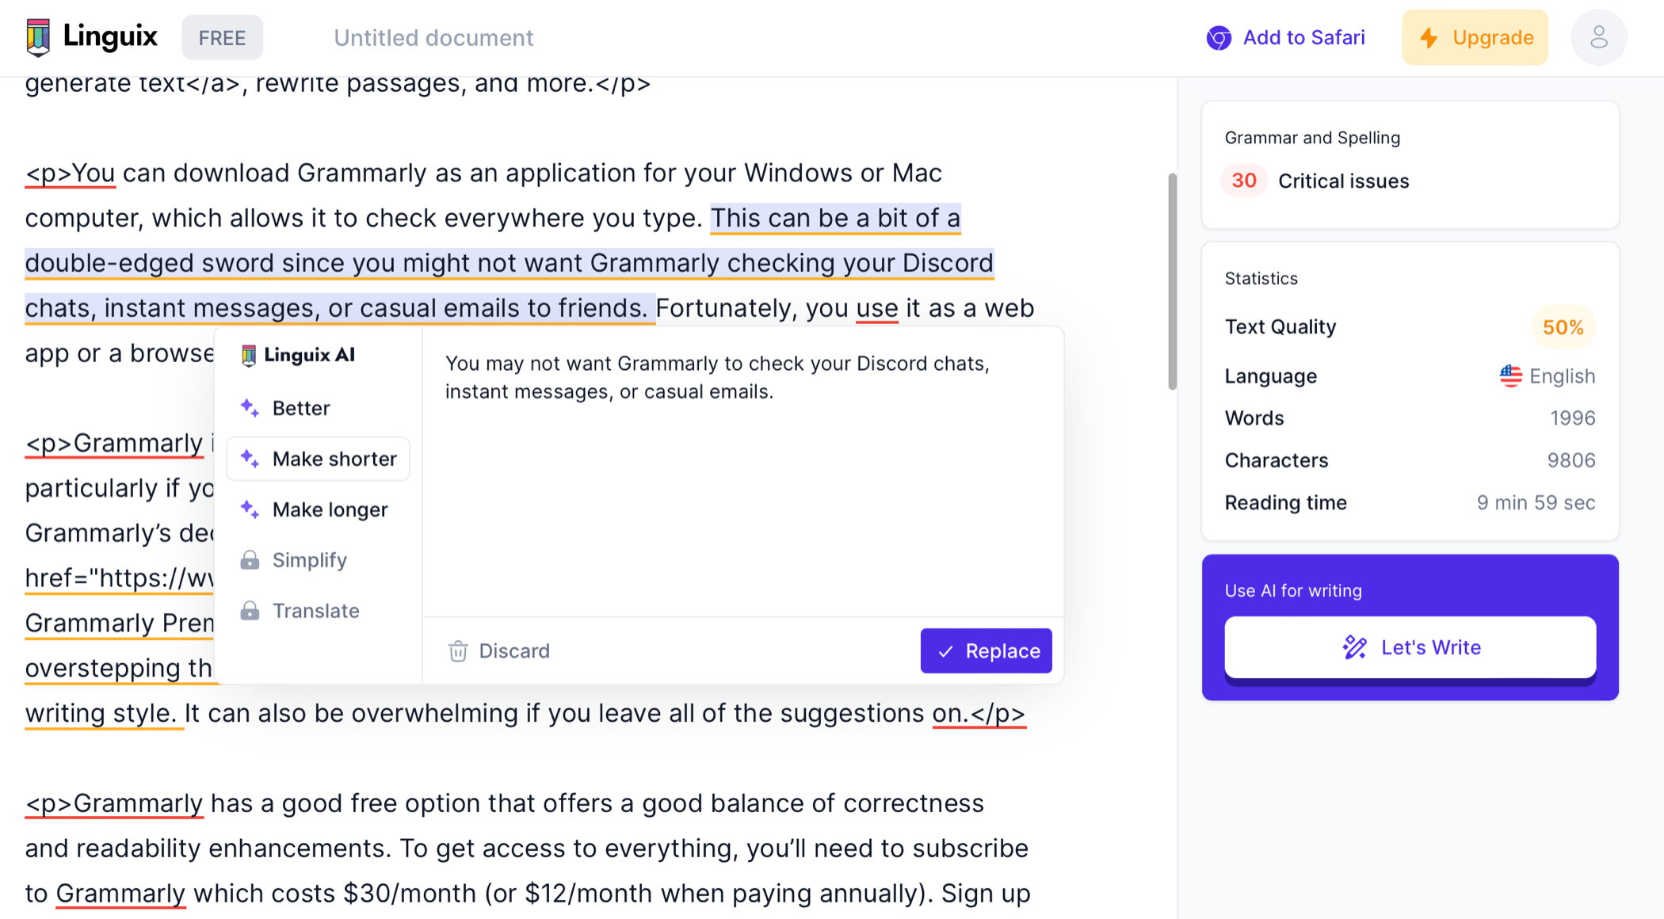Click the document vertical scrollbar

[x=1172, y=282]
